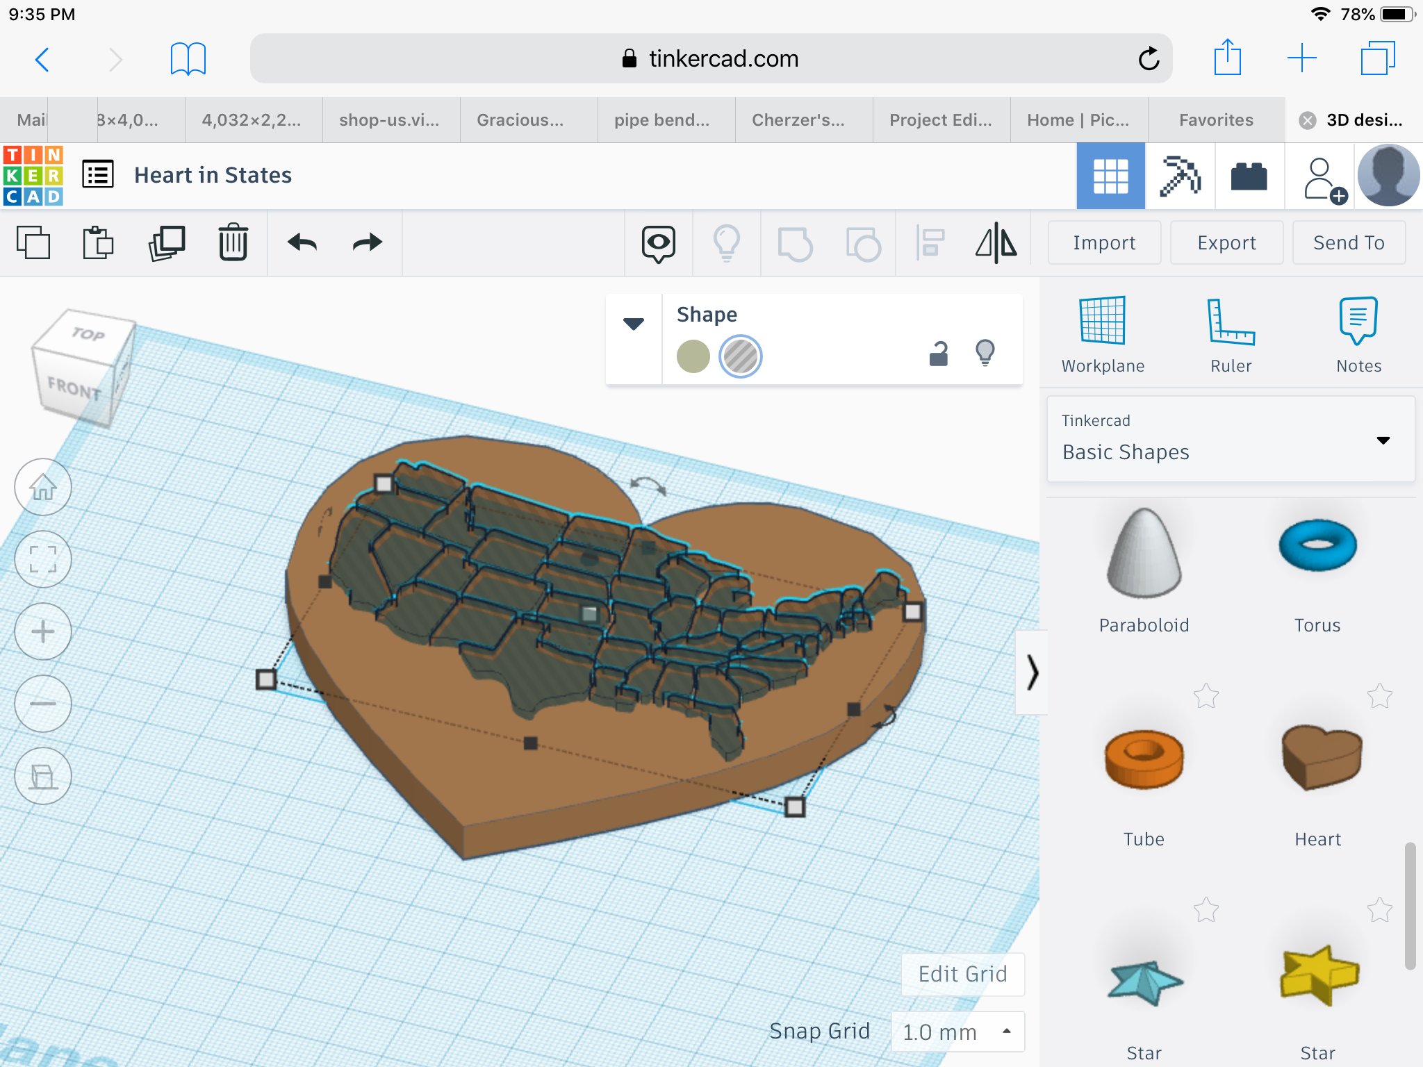Toggle shape visibility lightbulb
The width and height of the screenshot is (1423, 1067).
985,353
